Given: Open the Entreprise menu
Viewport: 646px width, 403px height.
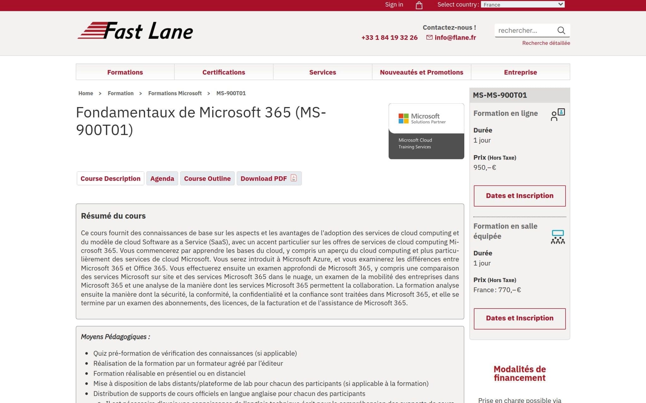Looking at the screenshot, I should [x=520, y=72].
